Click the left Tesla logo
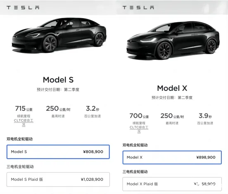Image resolution: width=228 pixels, height=194 pixels. (x=23, y=7)
